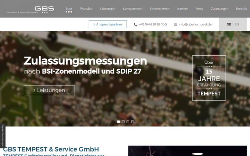The width and height of the screenshot is (250, 156).
Task: Email info@gbs-tempest.de
Action: (x=195, y=25)
